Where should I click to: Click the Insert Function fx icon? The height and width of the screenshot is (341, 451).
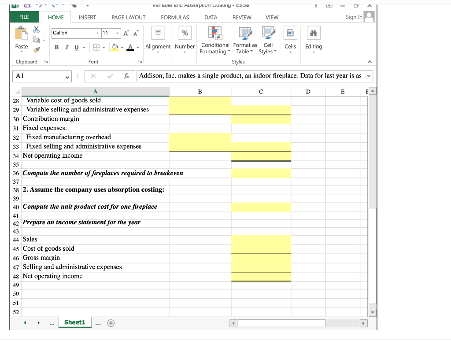[126, 76]
